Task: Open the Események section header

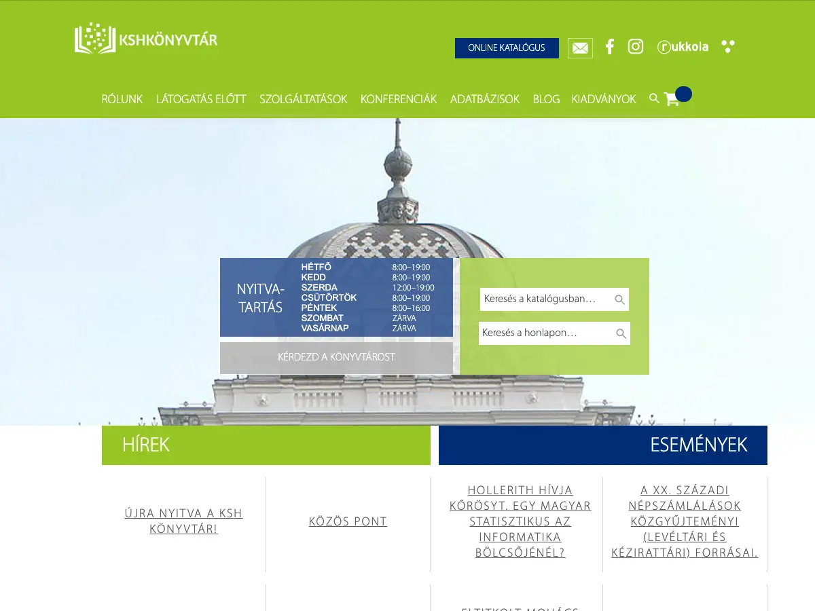Action: coord(603,445)
